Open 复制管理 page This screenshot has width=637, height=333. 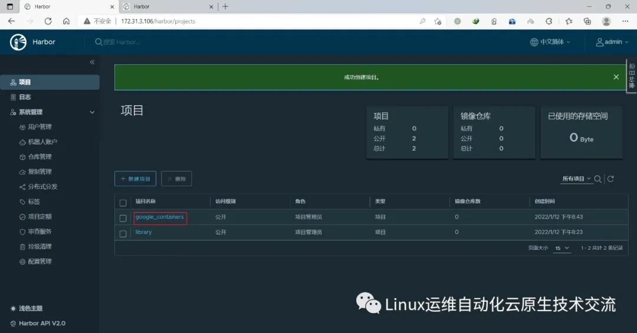tap(40, 172)
